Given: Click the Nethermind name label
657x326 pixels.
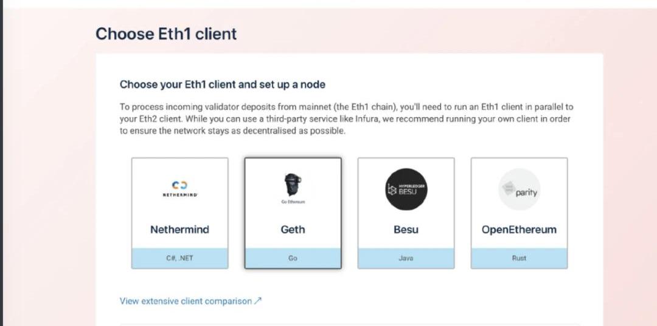Looking at the screenshot, I should pyautogui.click(x=179, y=229).
